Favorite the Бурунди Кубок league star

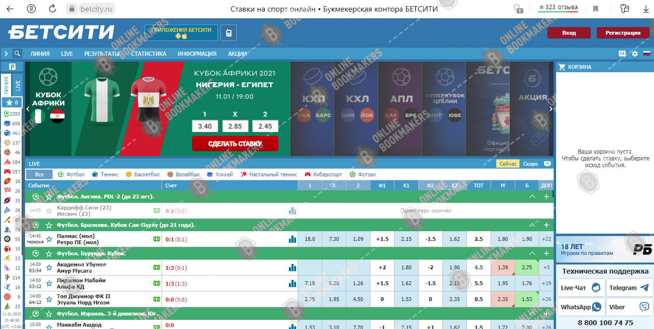[x=49, y=253]
